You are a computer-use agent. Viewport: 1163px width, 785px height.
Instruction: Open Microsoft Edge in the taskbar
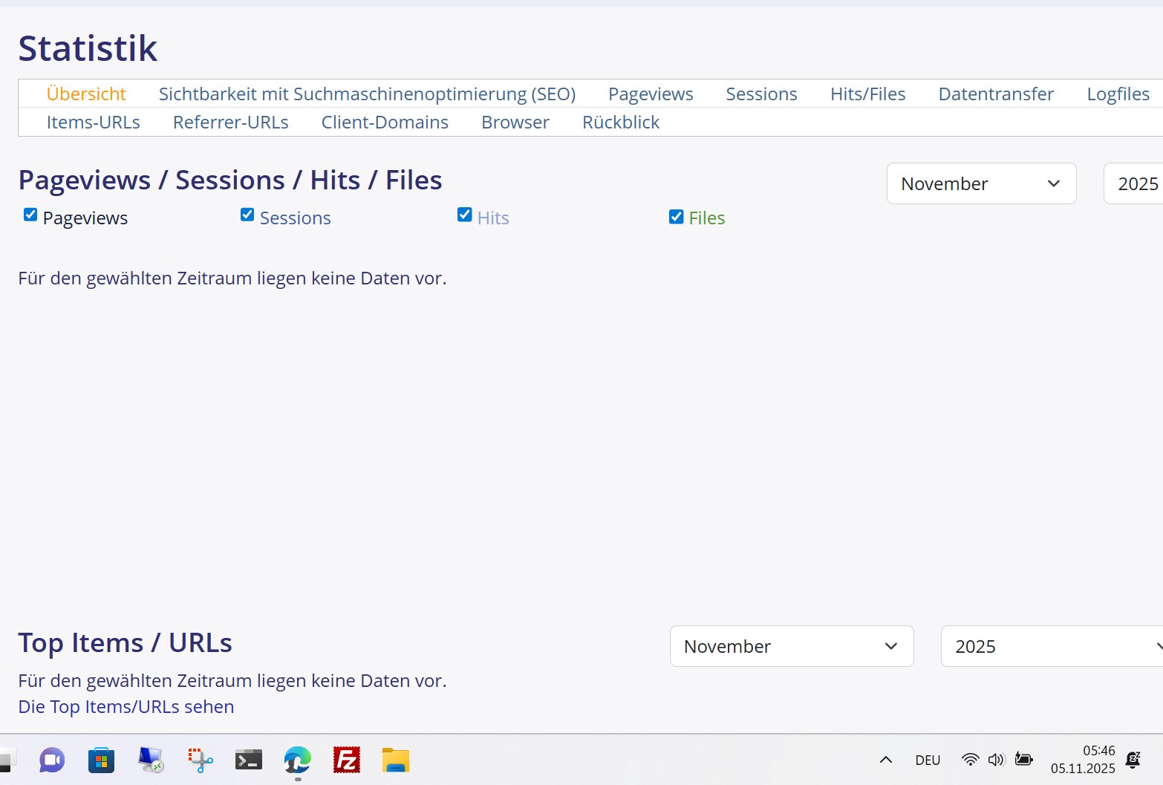tap(298, 760)
